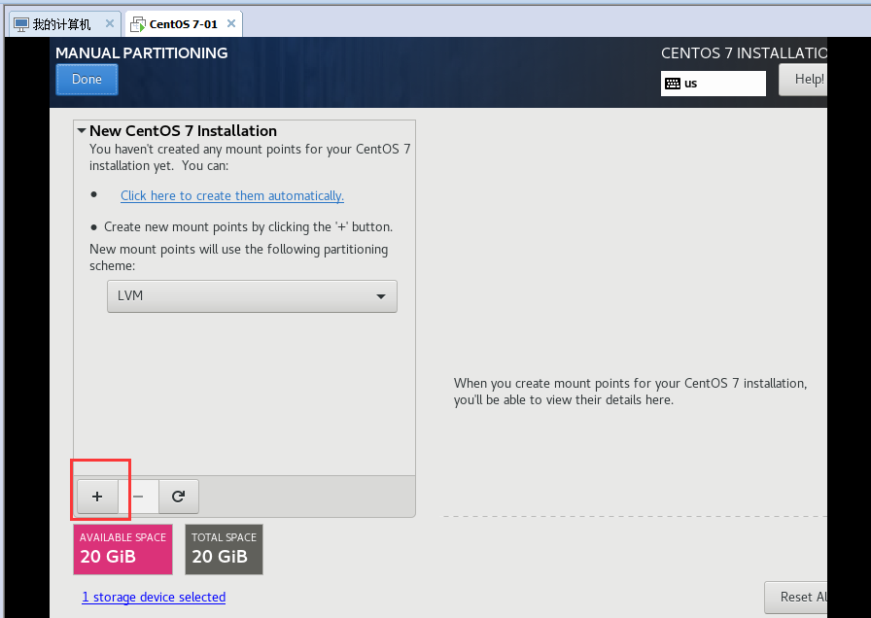Screen dimensions: 871x618
Task: Click the us keyboard layout field
Action: [x=714, y=84]
